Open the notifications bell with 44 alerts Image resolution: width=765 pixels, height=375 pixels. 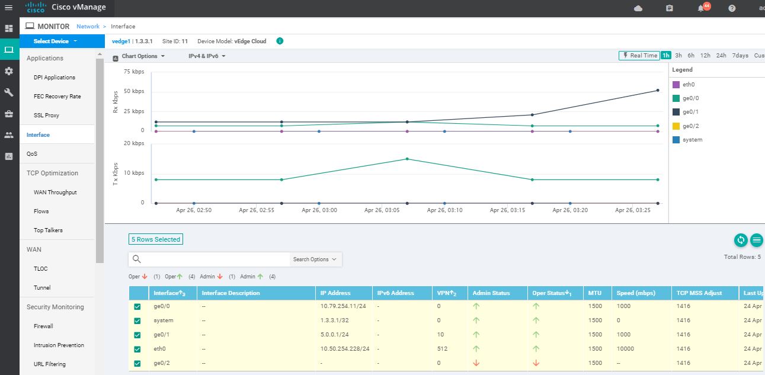703,8
